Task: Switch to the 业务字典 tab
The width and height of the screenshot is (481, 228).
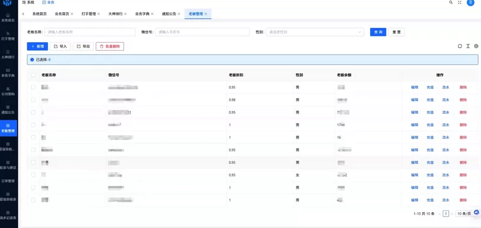Action: tap(142, 14)
